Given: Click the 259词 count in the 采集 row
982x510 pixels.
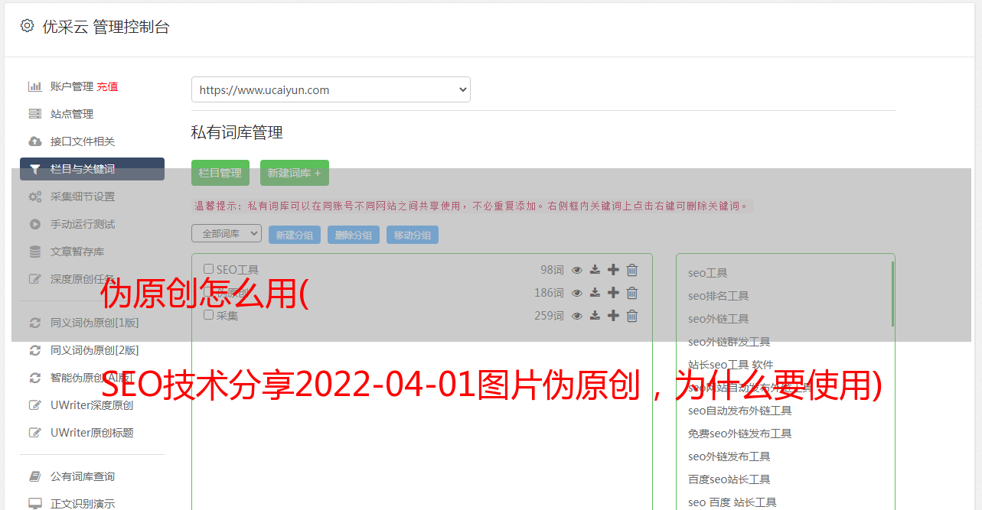Looking at the screenshot, I should [x=549, y=316].
